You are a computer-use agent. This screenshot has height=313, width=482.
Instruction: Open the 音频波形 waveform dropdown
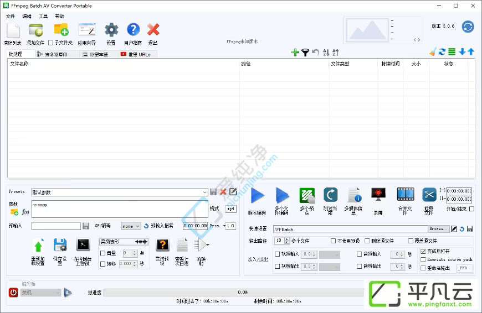(x=124, y=242)
